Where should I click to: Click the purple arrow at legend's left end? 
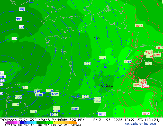6,123
